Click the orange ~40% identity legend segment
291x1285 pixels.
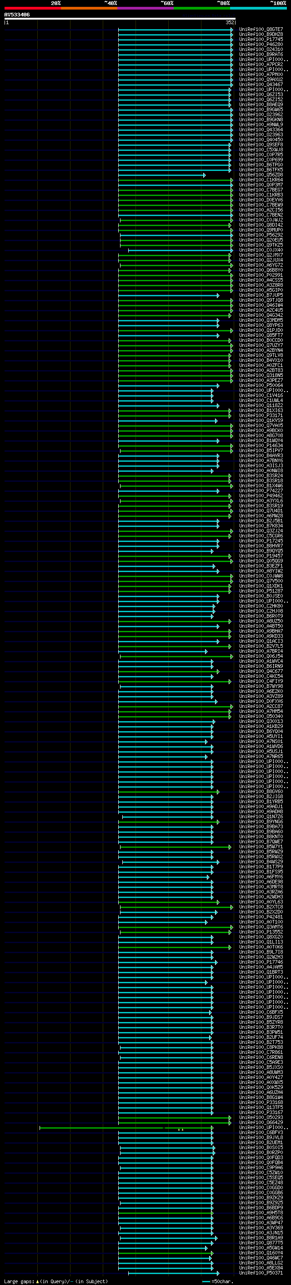coord(89,8)
